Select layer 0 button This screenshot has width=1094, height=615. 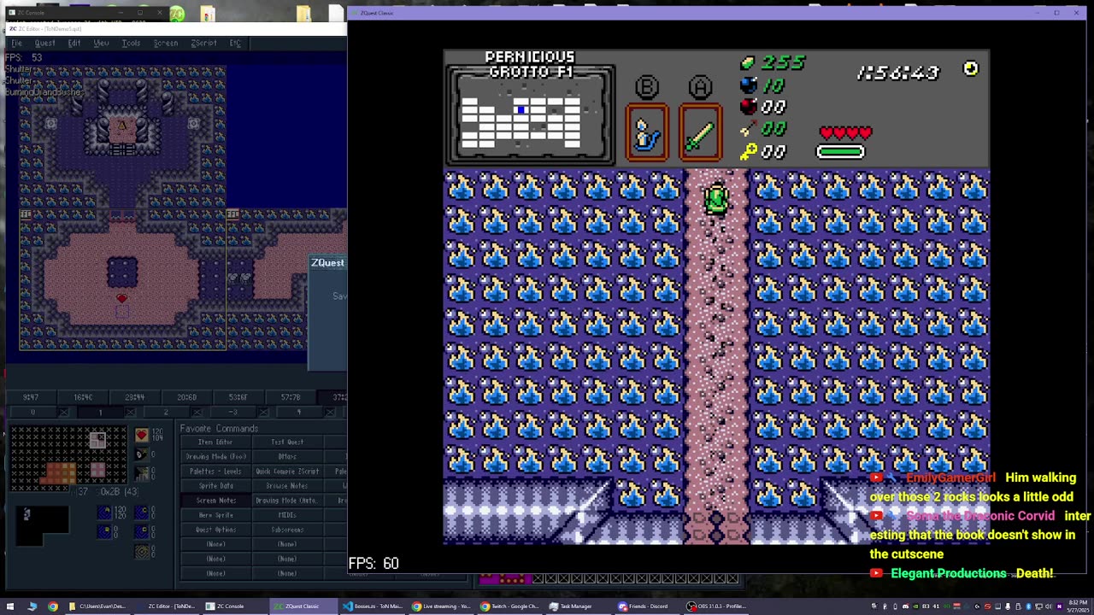(x=32, y=412)
